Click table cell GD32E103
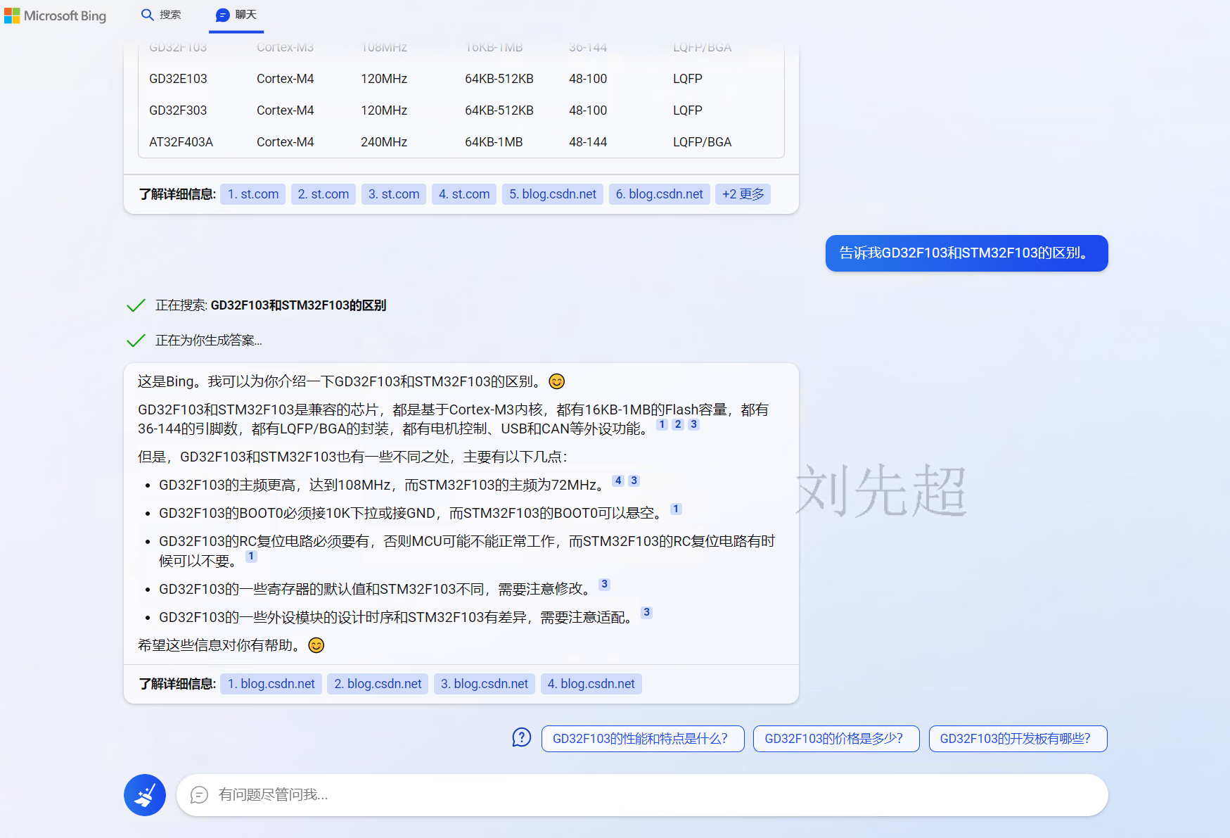Viewport: 1230px width, 838px height. tap(178, 79)
